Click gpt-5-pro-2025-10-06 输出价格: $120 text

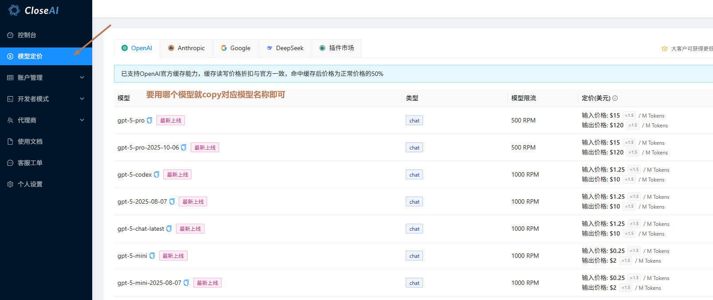[x=603, y=152]
